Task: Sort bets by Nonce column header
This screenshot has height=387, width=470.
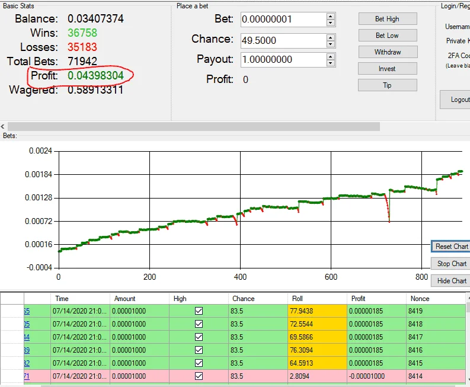Action: (436, 299)
